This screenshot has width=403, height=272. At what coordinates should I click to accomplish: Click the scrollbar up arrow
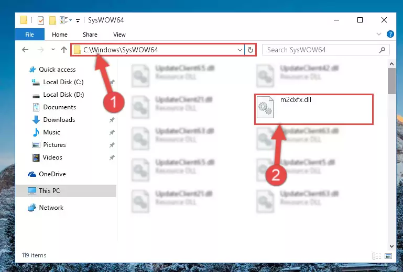[x=391, y=64]
